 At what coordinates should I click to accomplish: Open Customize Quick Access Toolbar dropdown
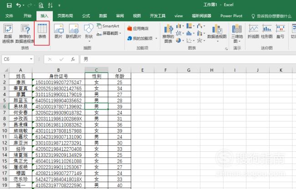point(59,5)
